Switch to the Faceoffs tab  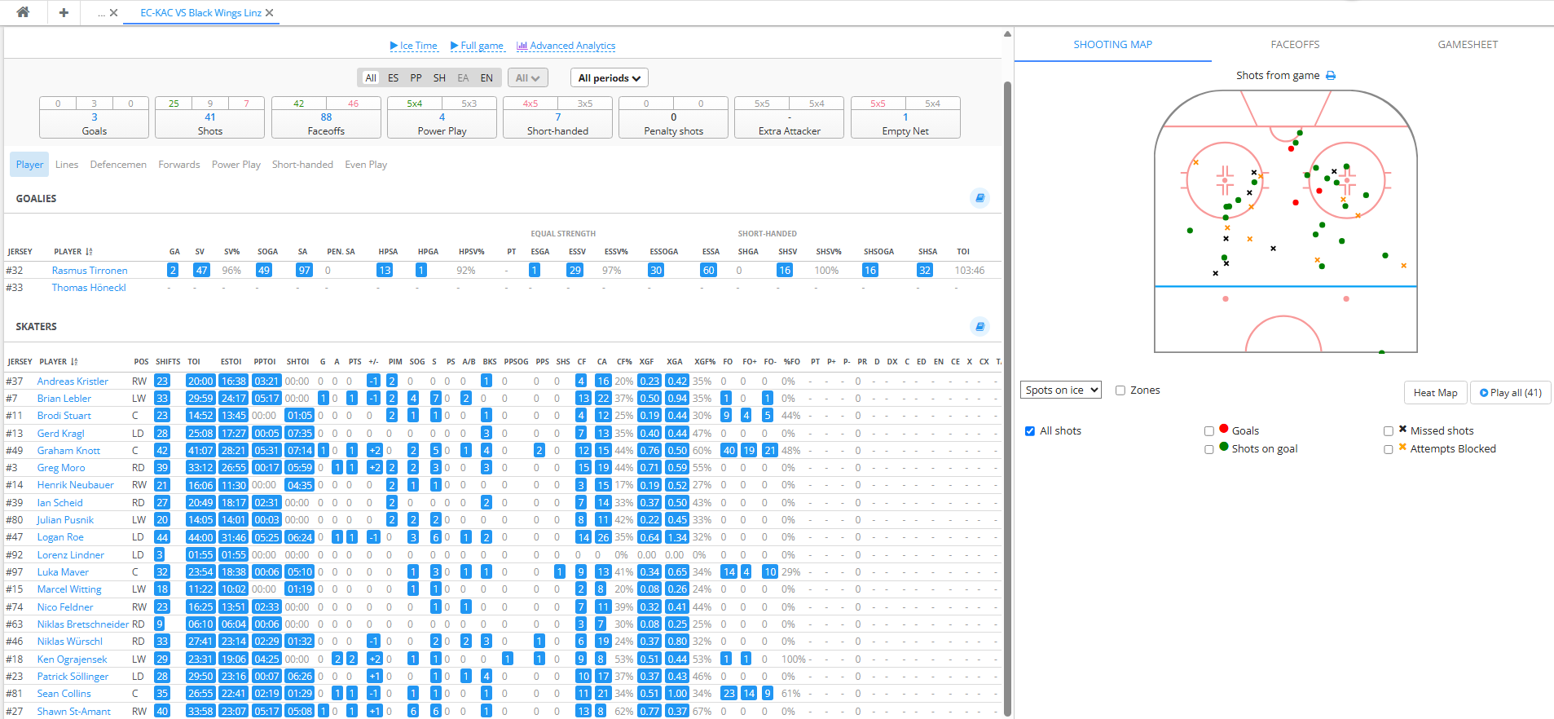pos(1295,45)
